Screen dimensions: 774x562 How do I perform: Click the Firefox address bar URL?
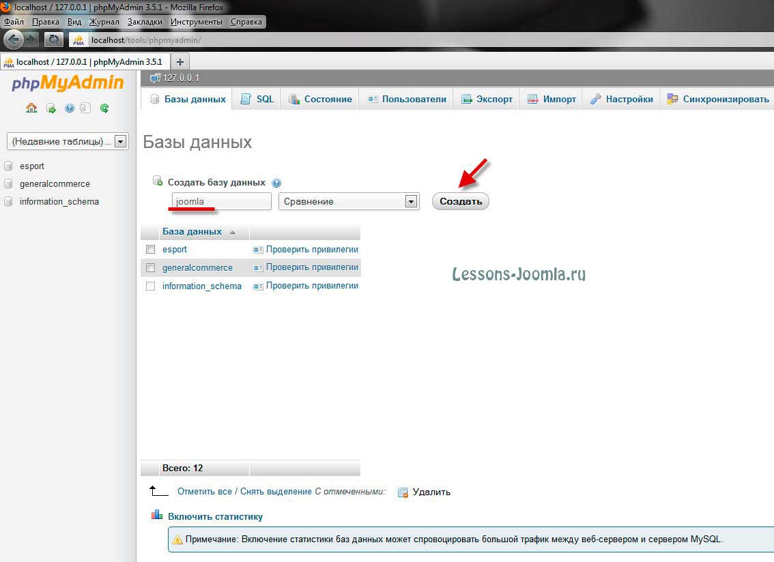(x=146, y=40)
